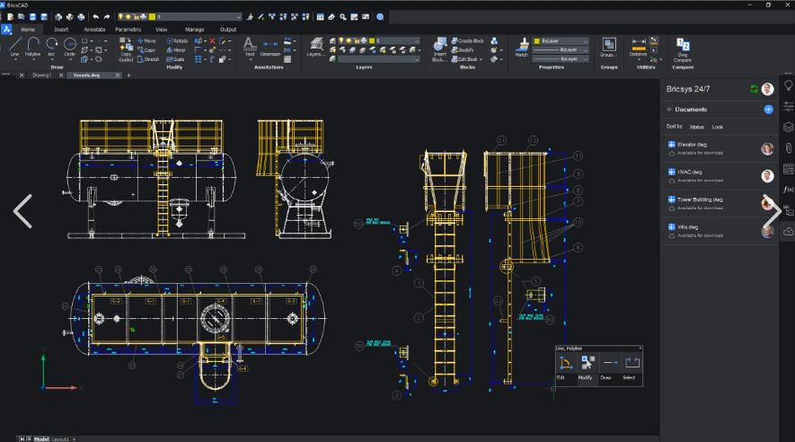Image resolution: width=795 pixels, height=442 pixels.
Task: Select the Line drawing tool
Action: [x=13, y=46]
